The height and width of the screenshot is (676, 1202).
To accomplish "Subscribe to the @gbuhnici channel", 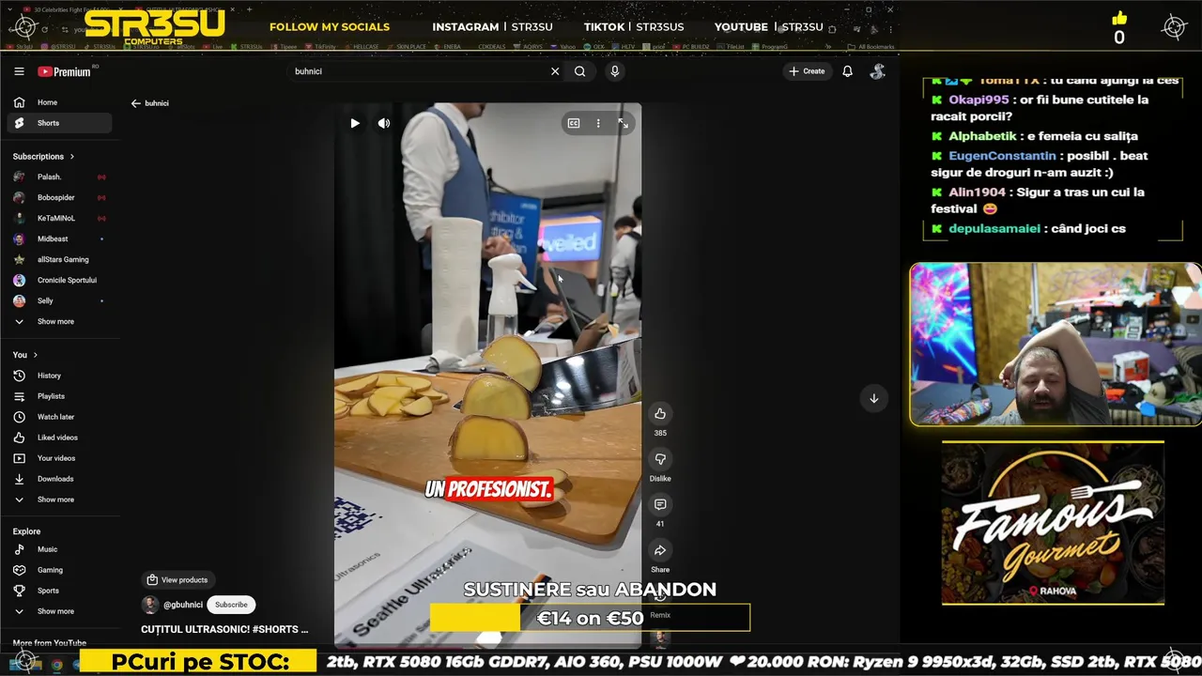I will pyautogui.click(x=231, y=605).
